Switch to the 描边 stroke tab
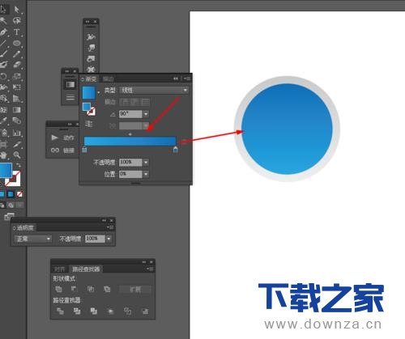Image resolution: width=405 pixels, height=339 pixels. [x=108, y=78]
